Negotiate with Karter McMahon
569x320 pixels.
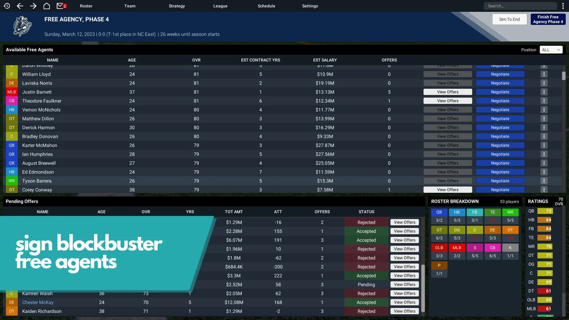(500, 145)
